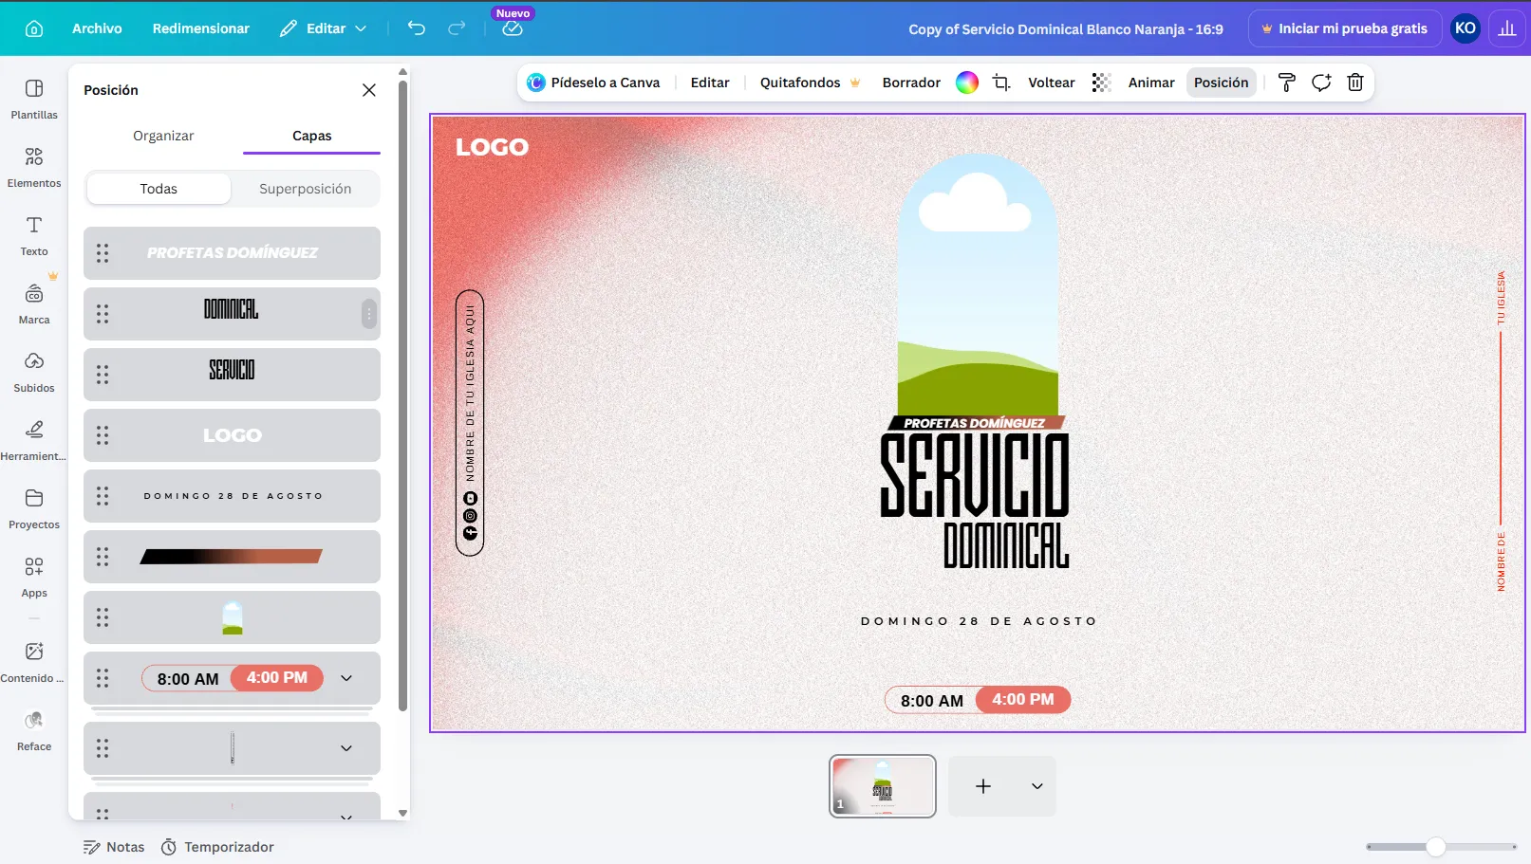Open Contenido mágico in sidebar
The image size is (1531, 864).
coord(34,663)
